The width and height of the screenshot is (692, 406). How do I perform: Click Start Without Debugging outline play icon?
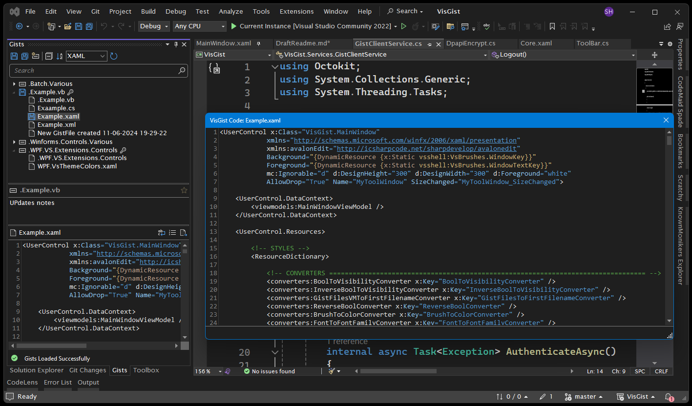[404, 26]
